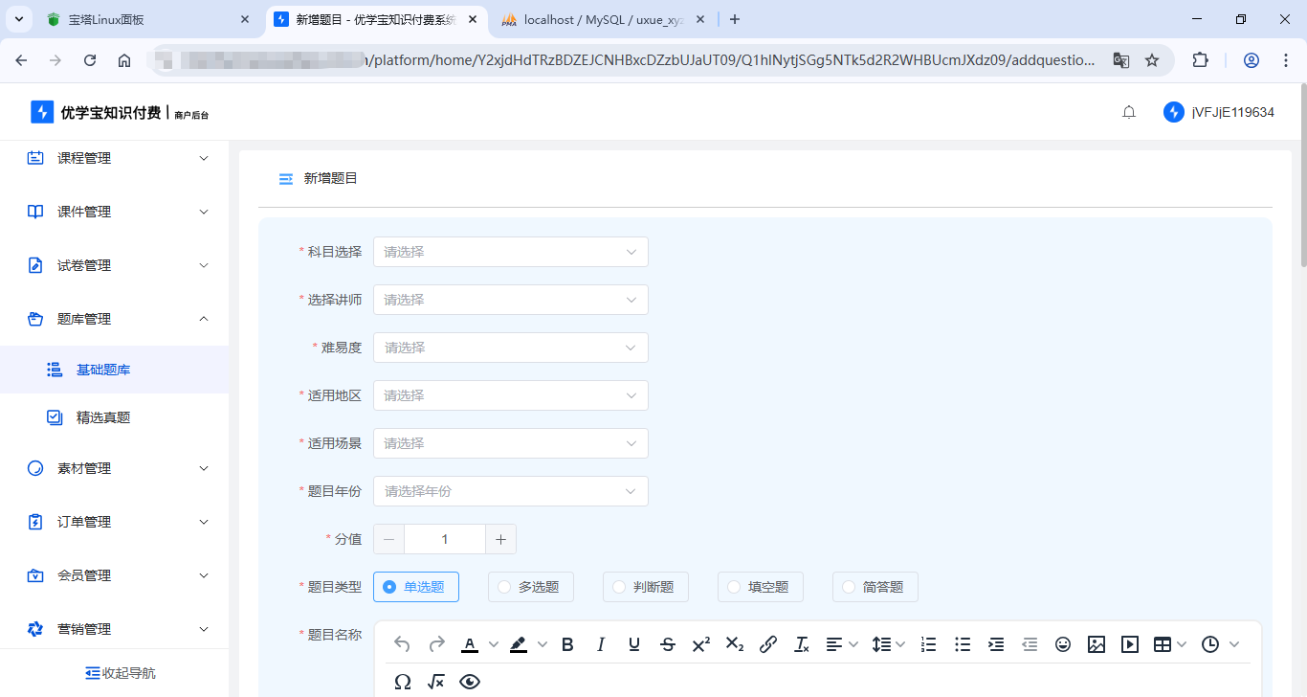Increase 分值 with the plus button
Image resolution: width=1307 pixels, height=697 pixels.
point(500,539)
